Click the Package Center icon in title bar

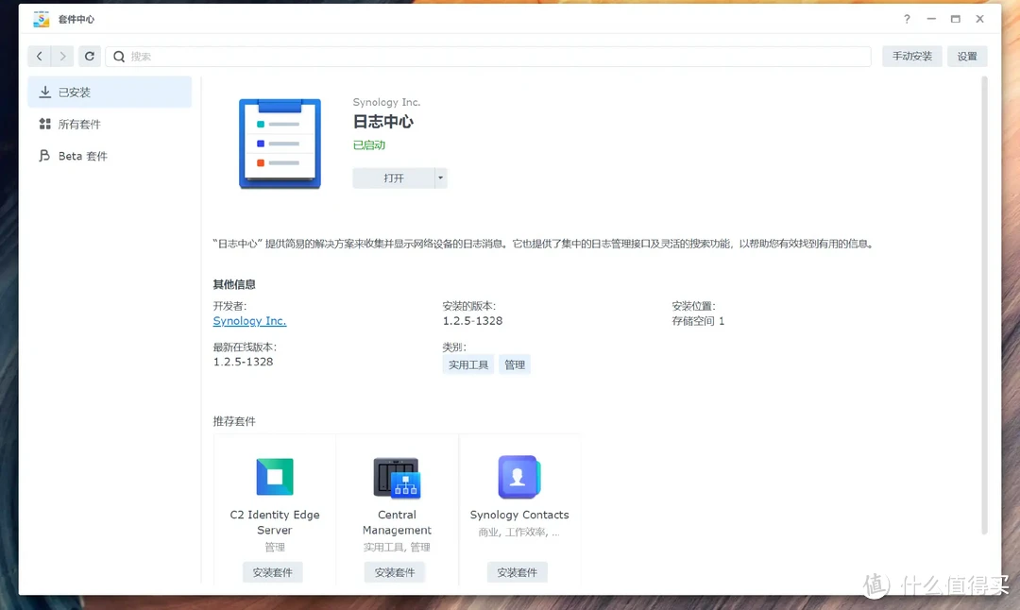[x=41, y=18]
